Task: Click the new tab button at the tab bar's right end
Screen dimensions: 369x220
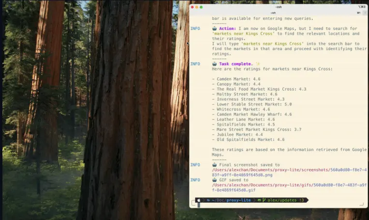Action: tap(365, 13)
